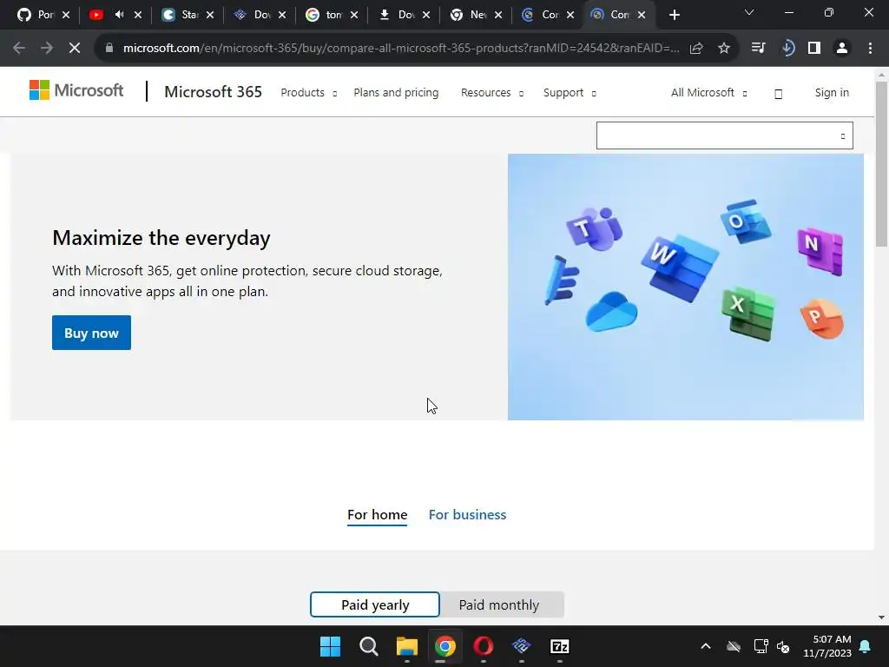
Task: Stop page loading button
Action: 75,49
